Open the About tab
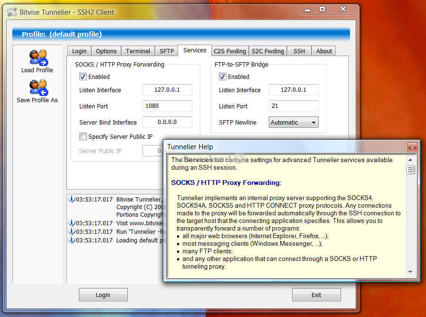Screen dimensions: 426x317 [324, 51]
